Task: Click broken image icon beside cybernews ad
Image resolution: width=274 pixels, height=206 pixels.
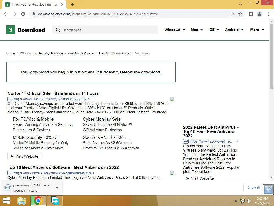Action: click(172, 173)
